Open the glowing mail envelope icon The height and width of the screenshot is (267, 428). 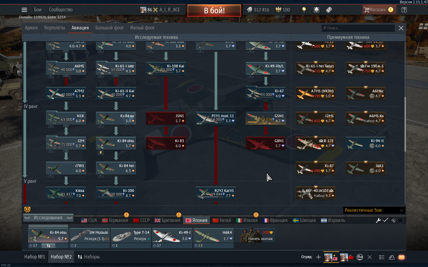click(x=402, y=257)
